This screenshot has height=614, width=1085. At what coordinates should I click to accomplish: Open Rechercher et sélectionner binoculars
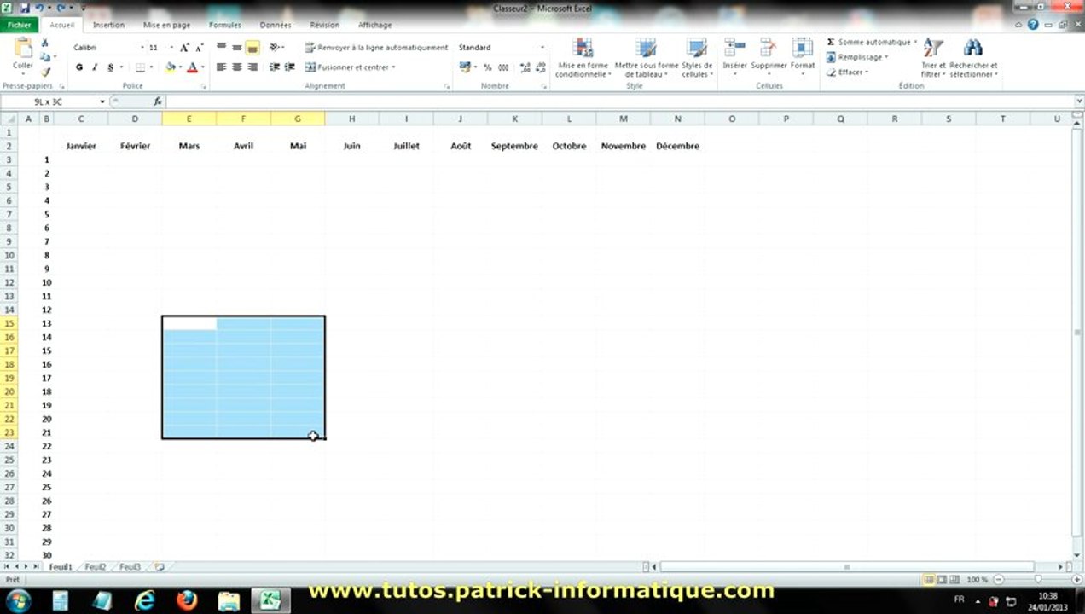coord(972,48)
